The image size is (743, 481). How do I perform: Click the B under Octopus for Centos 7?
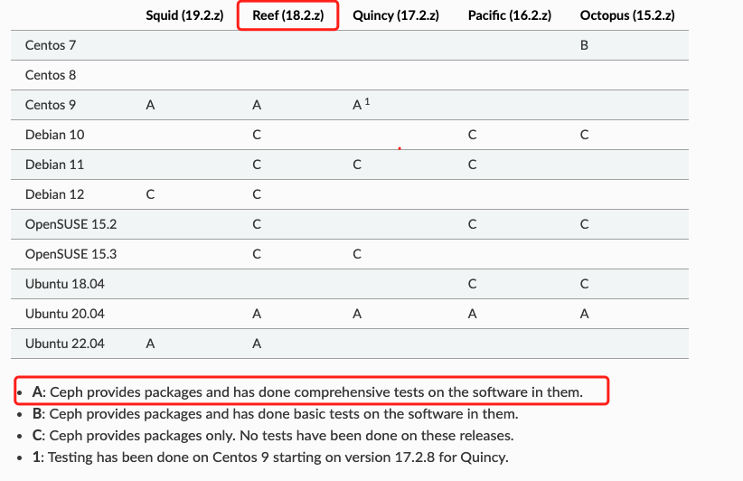pos(584,45)
